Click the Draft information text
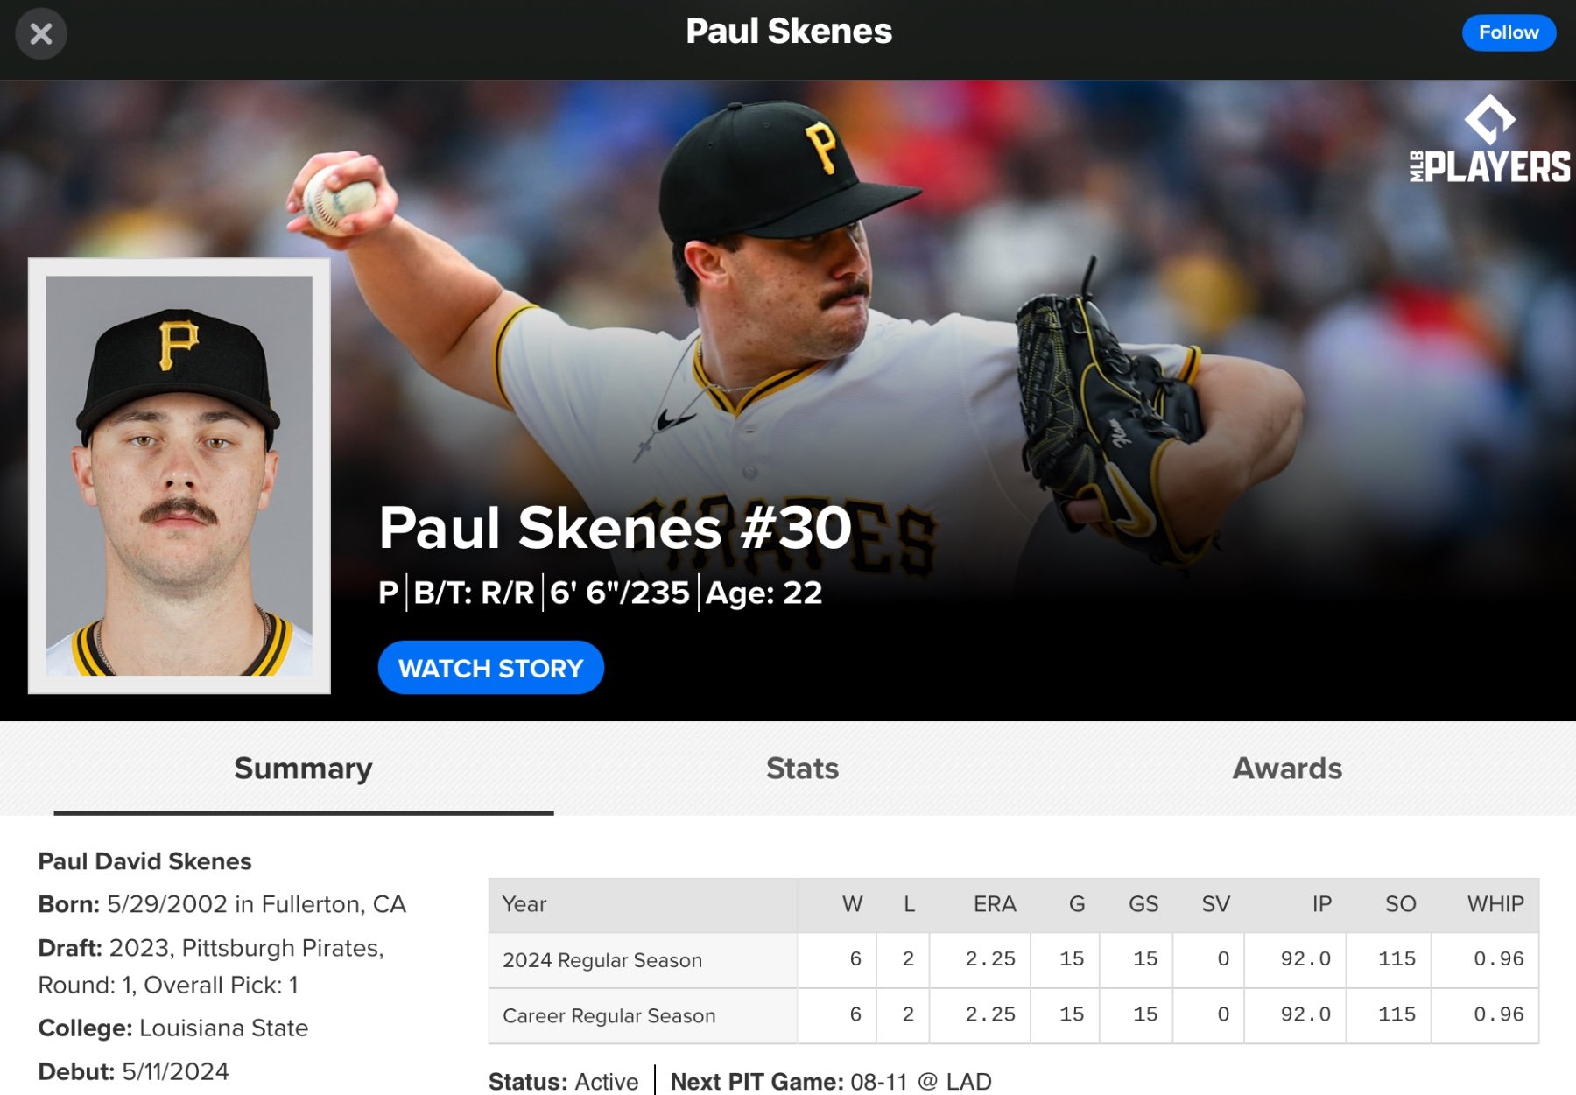The image size is (1576, 1095). coord(211,966)
